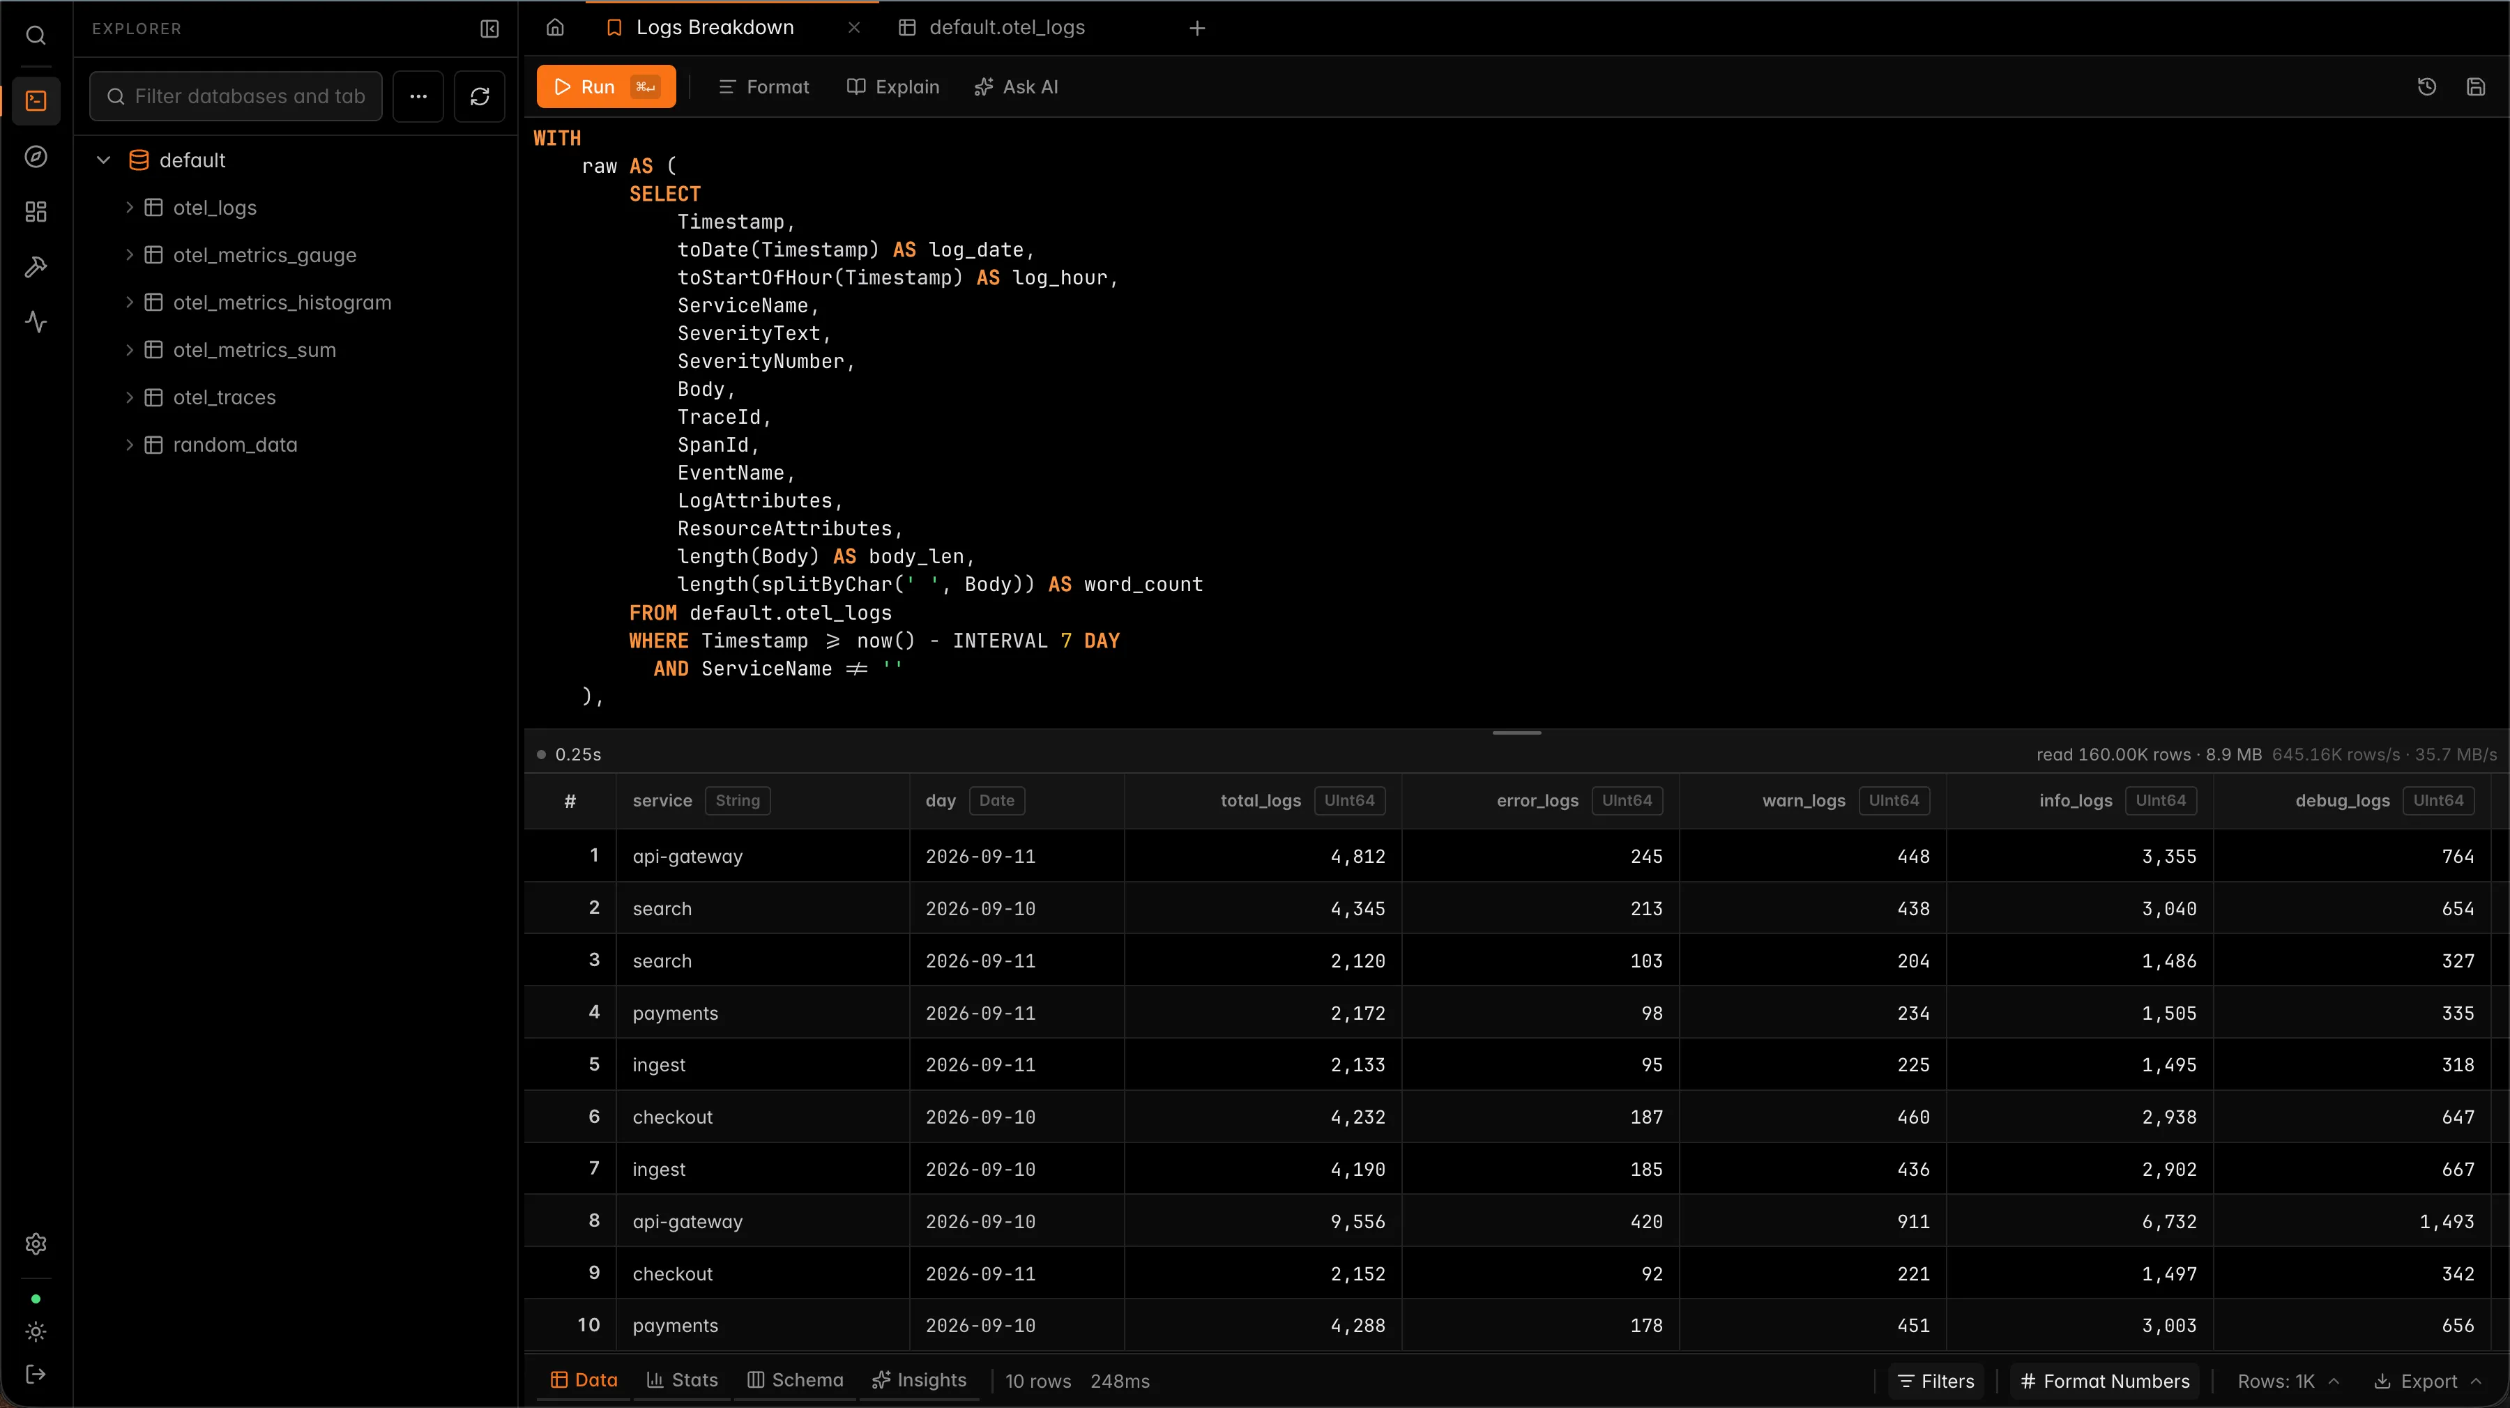This screenshot has width=2510, height=1408.
Task: Add a new tab with the plus icon
Action: 1198,29
